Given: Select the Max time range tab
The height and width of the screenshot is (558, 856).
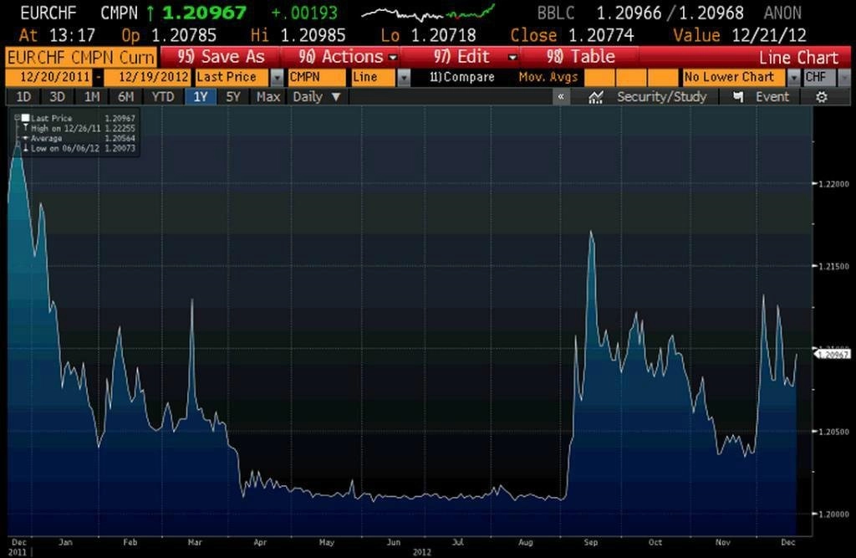Looking at the screenshot, I should 268,97.
